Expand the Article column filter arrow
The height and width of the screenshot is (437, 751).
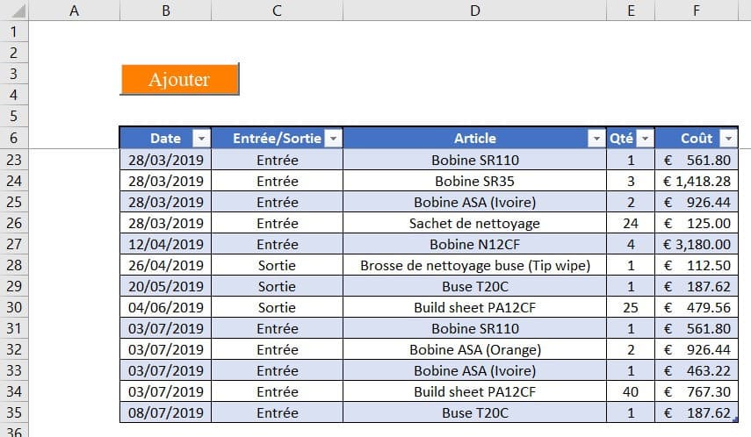point(596,139)
